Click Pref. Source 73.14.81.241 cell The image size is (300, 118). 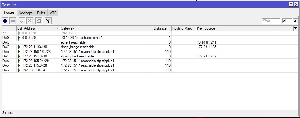coord(208,42)
